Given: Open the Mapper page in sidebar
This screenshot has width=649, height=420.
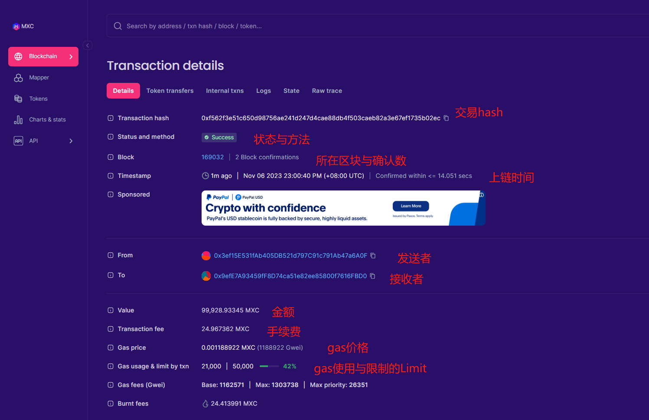Looking at the screenshot, I should click(39, 78).
